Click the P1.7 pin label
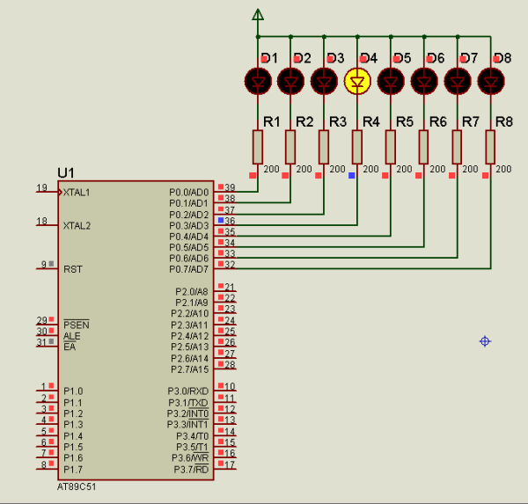Screen dimensions: 528x504 pyautogui.click(x=73, y=470)
